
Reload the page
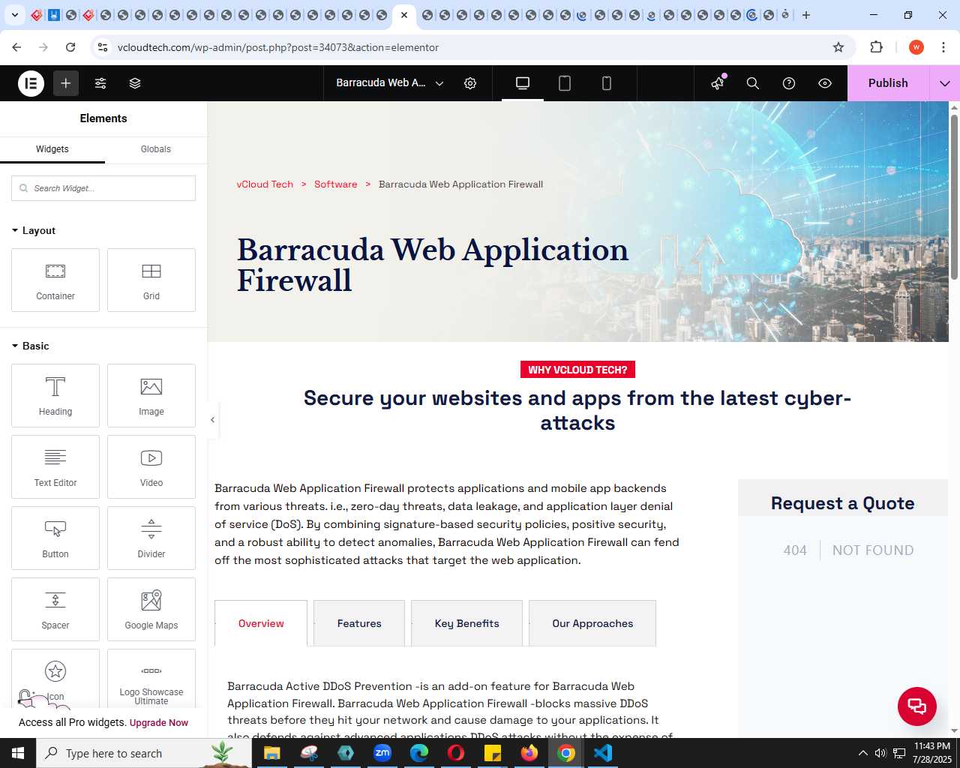pos(70,47)
